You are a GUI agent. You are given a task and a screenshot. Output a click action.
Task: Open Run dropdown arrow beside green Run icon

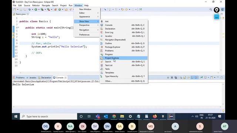39,10
